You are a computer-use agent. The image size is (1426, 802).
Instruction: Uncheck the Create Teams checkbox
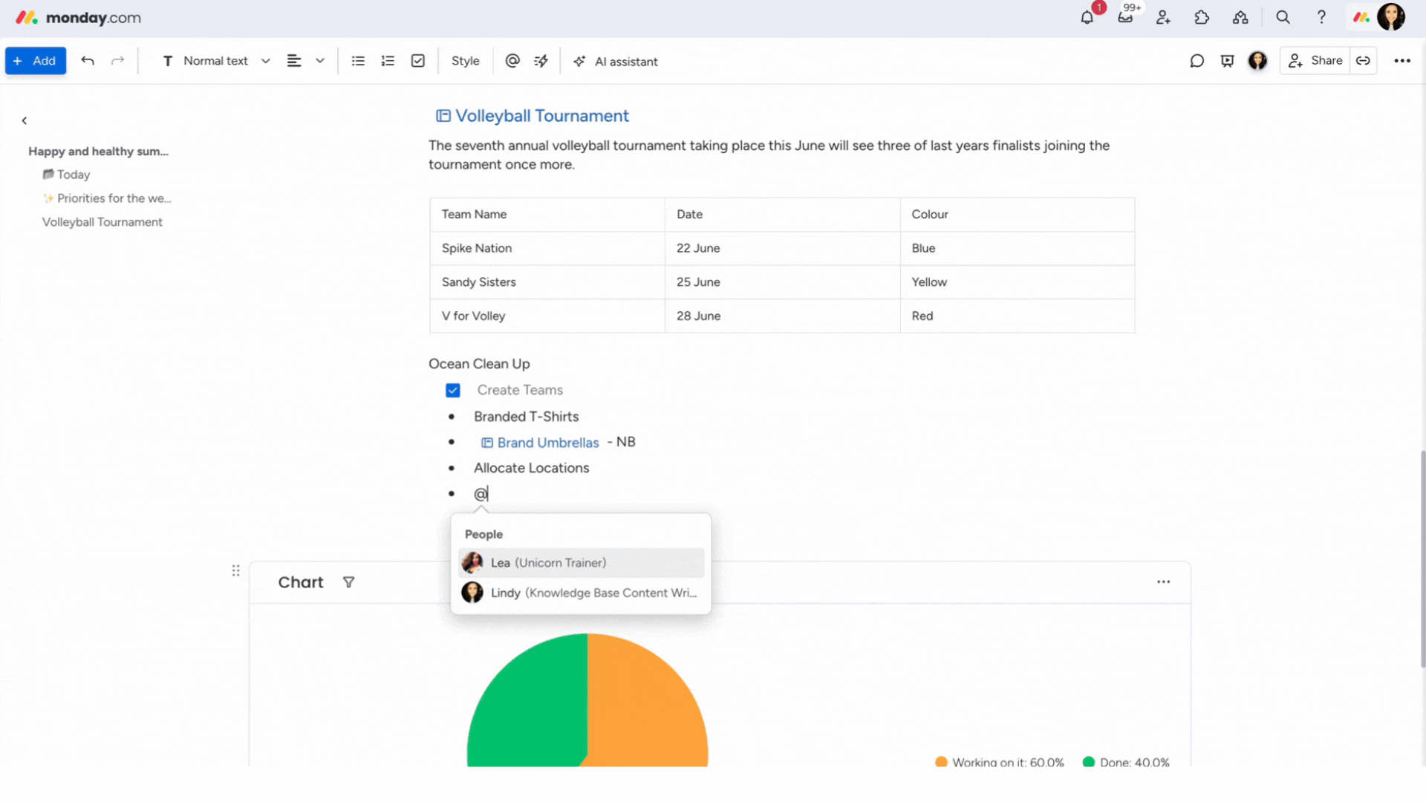(x=453, y=391)
